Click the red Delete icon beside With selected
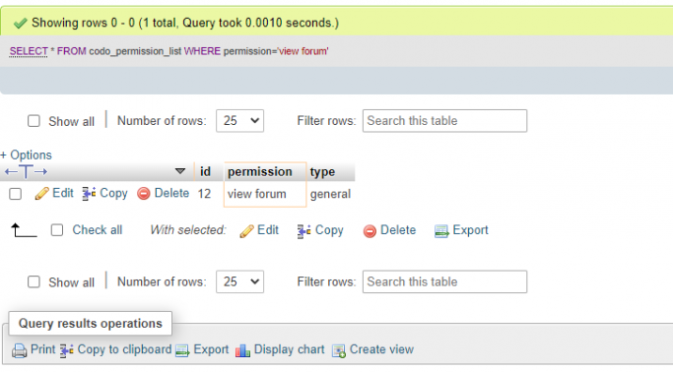The height and width of the screenshot is (372, 673). point(370,231)
